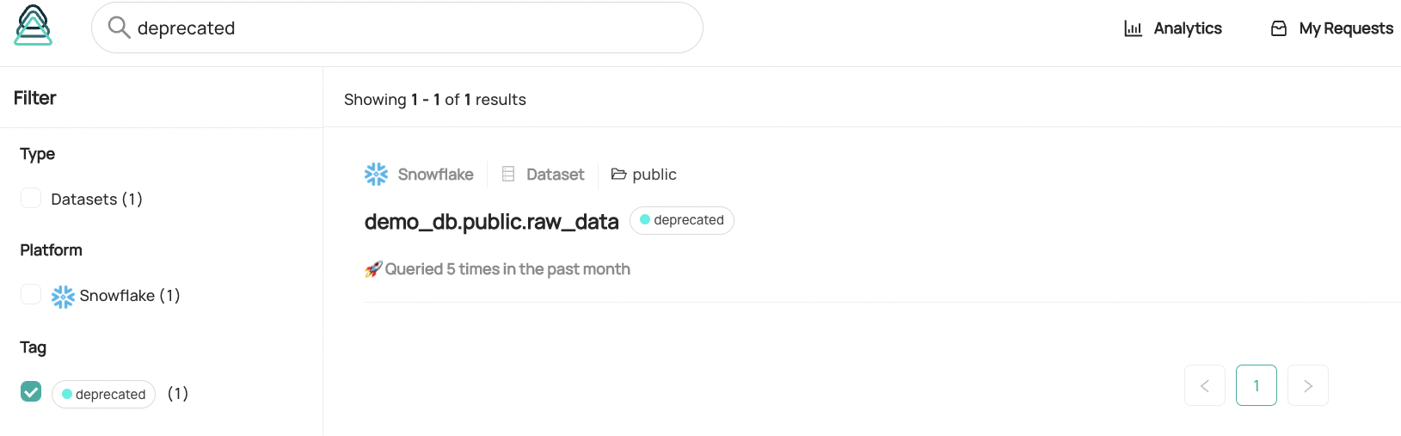Screen dimensions: 1401x436
Task: Click the public folder icon
Action: (618, 175)
